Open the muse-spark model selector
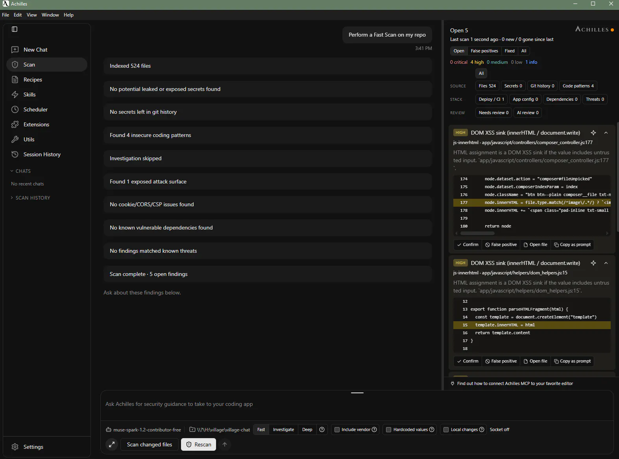Viewport: 619px width, 459px height. point(144,430)
